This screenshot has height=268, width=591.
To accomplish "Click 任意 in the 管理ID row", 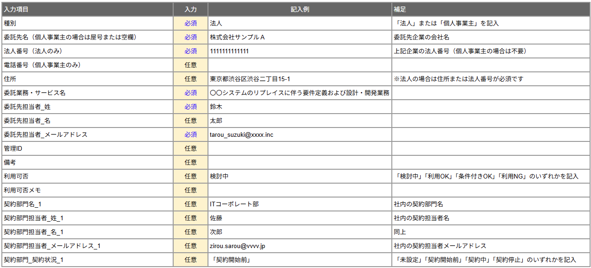I will tap(190, 148).
